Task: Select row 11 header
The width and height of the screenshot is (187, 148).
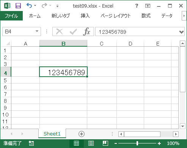Action: (x=5, y=121)
